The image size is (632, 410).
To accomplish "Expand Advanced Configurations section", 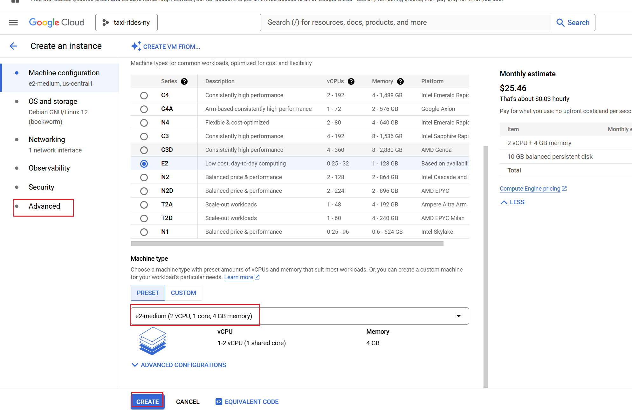I will pyautogui.click(x=179, y=365).
